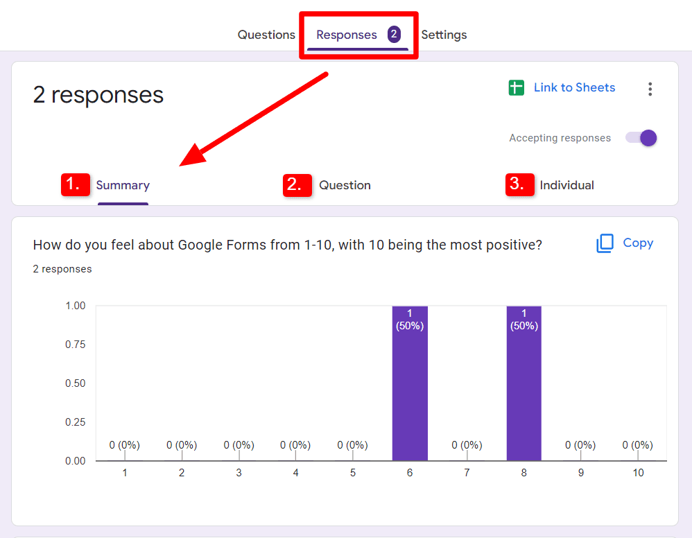This screenshot has width=692, height=538.
Task: Switch to the Question view tab
Action: (345, 185)
